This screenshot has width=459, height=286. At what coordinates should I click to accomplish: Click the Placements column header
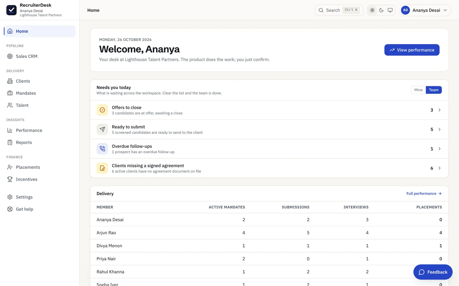pos(429,207)
